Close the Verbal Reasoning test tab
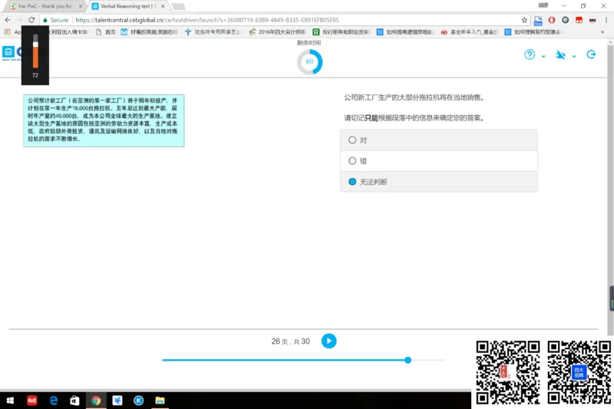 point(163,6)
